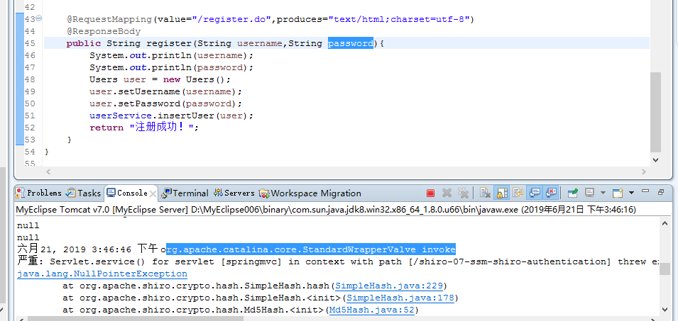The image size is (678, 321).
Task: Toggle Scroll Lock in Console toolbar
Action: [502, 193]
